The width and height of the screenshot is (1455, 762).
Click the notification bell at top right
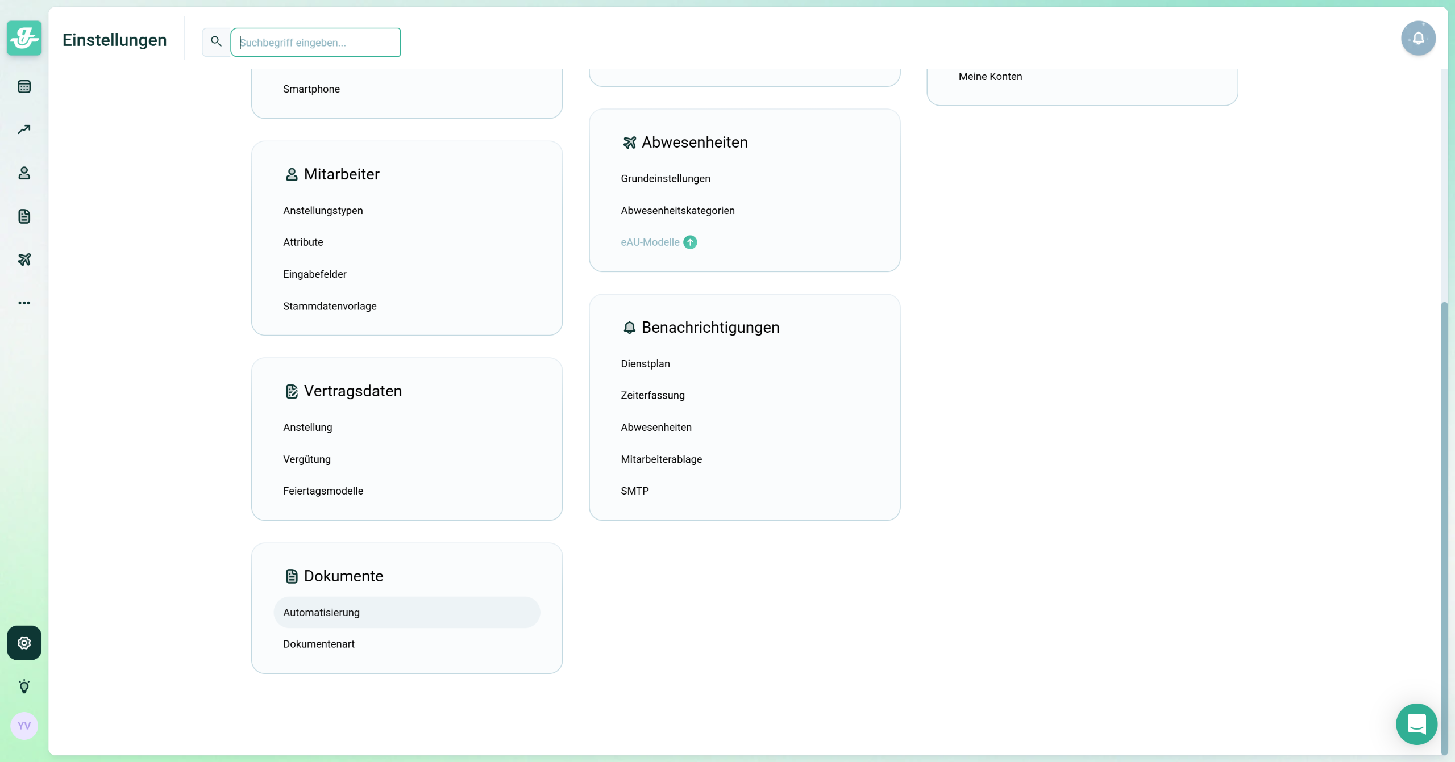pos(1418,38)
